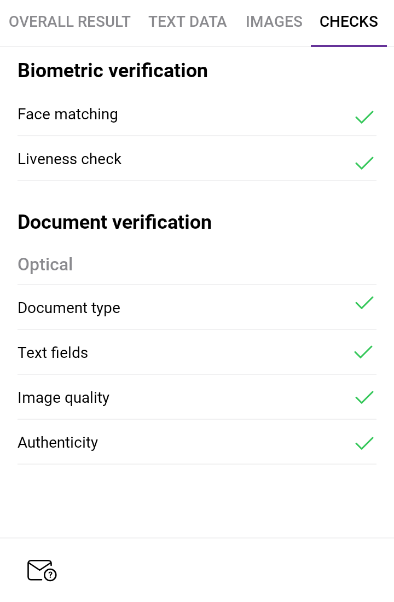Select the Checks tab
Viewport: 394px width, 602px height.
coord(349,22)
